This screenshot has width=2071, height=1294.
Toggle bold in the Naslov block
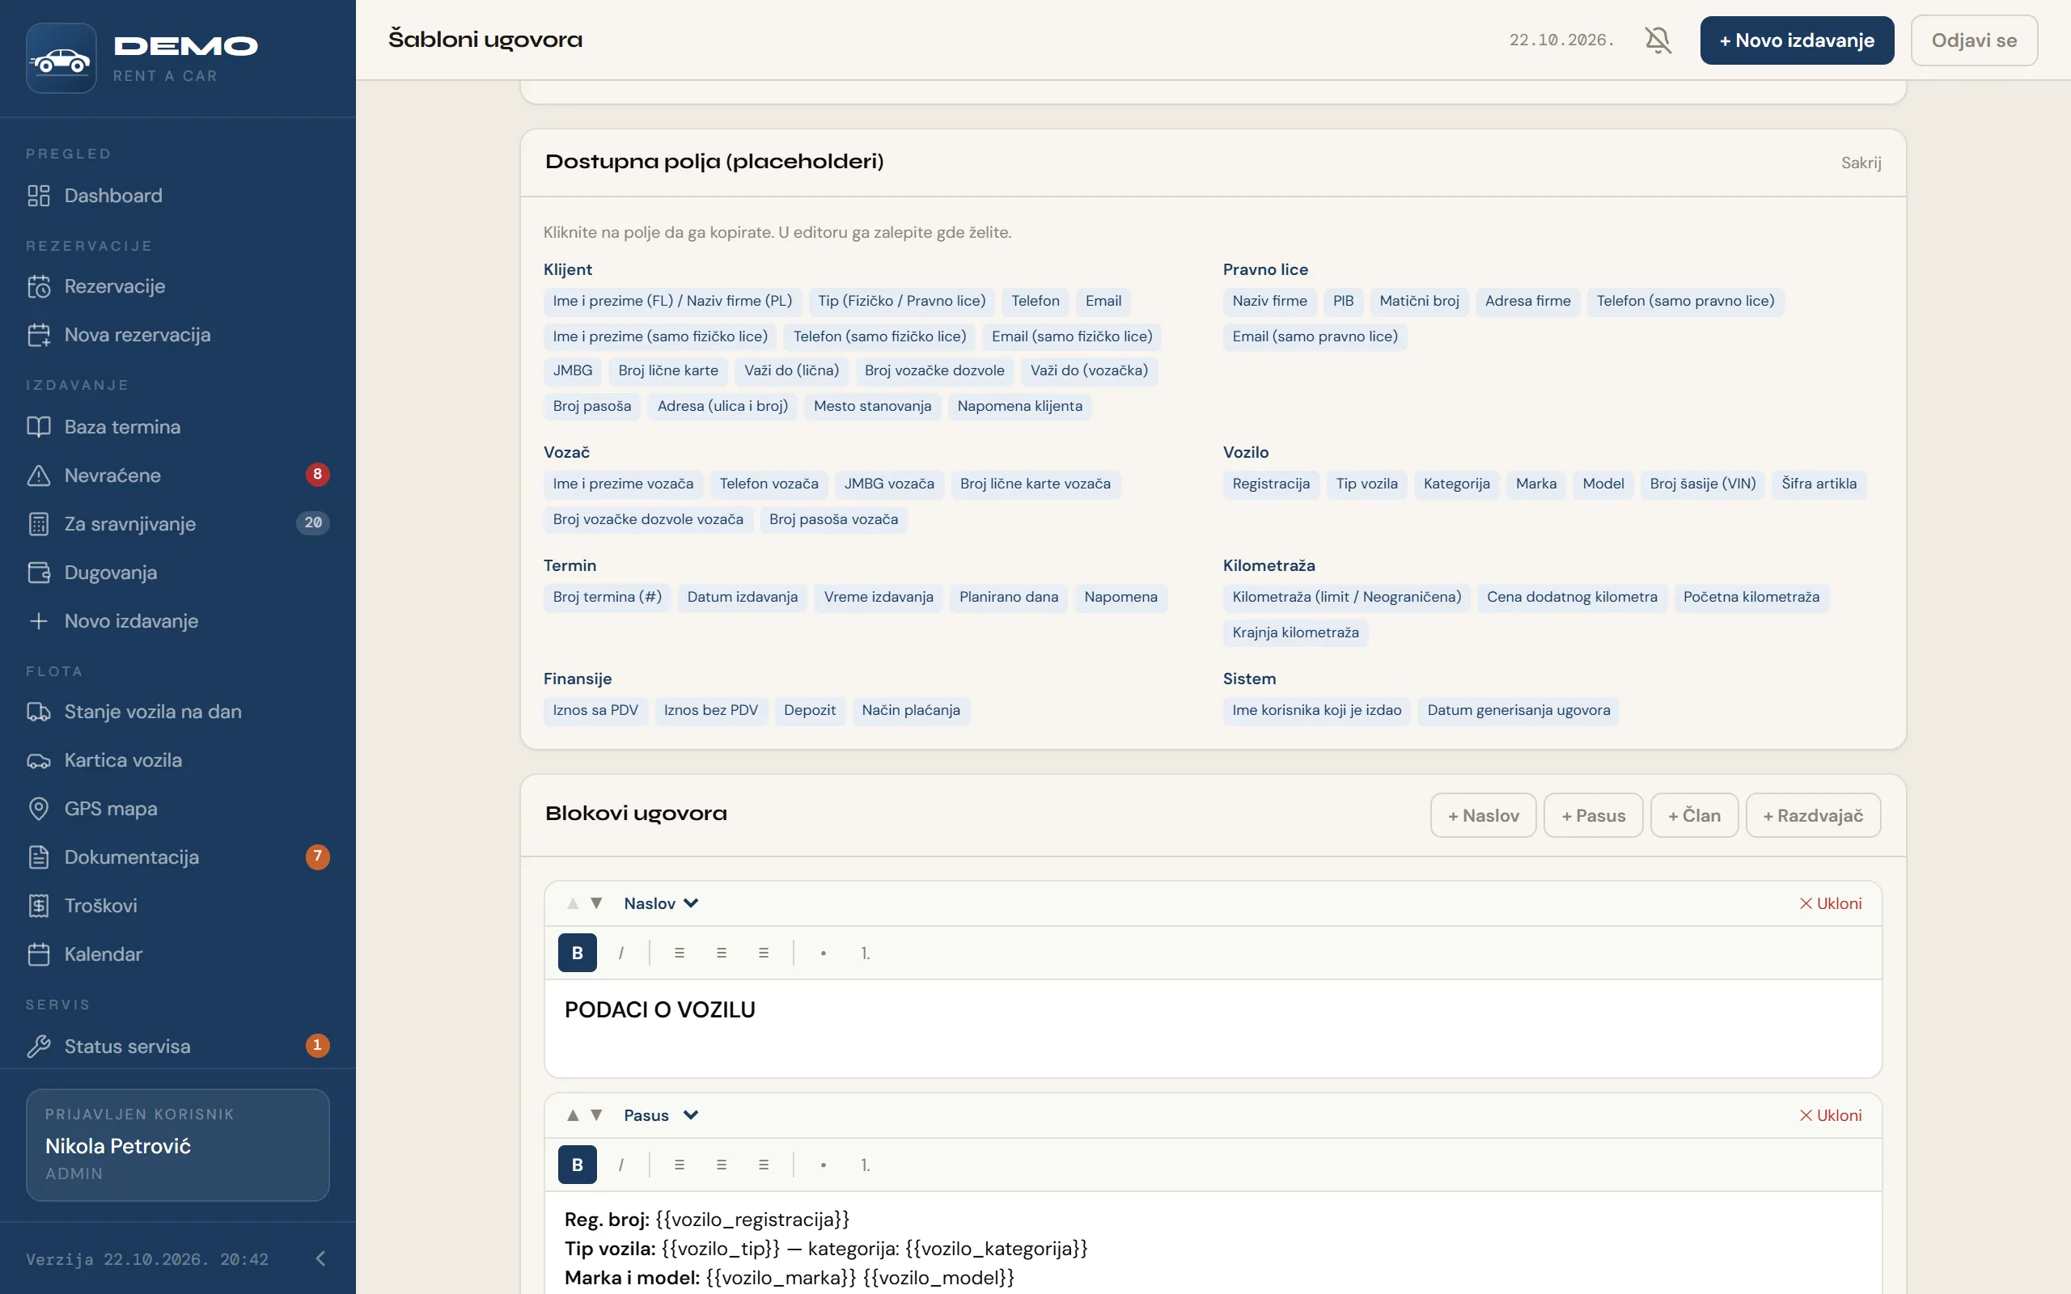coord(578,953)
